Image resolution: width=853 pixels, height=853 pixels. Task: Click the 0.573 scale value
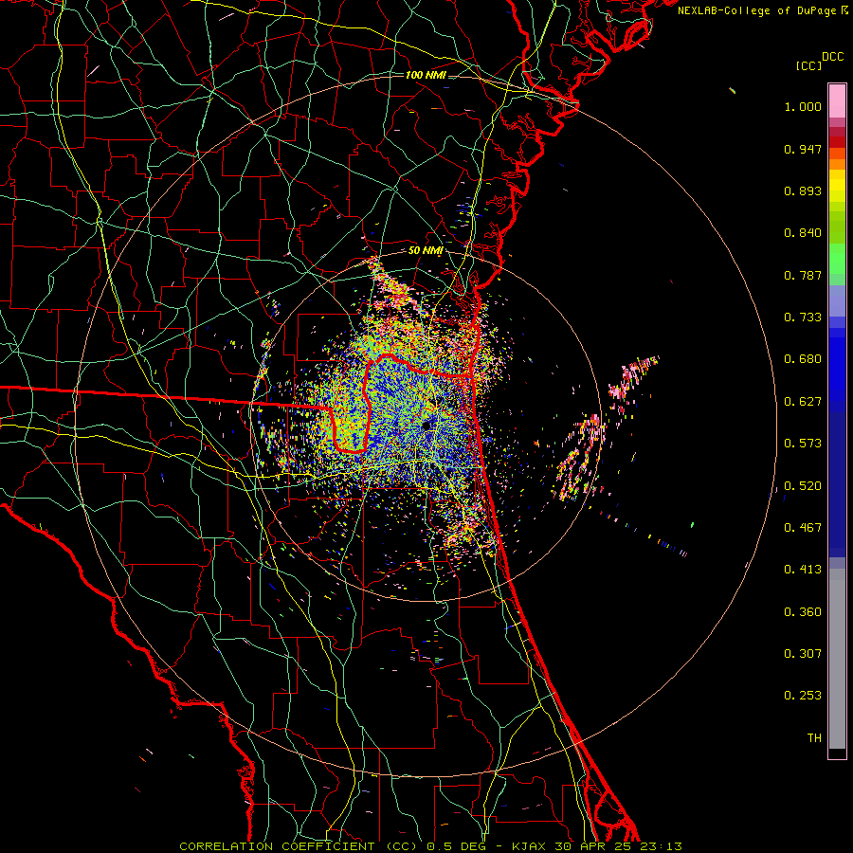coord(803,444)
